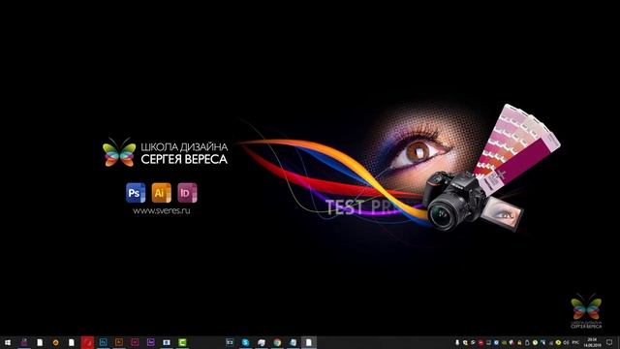Open Illustrator from the taskbar
This screenshot has width=620, height=349.
click(x=119, y=342)
